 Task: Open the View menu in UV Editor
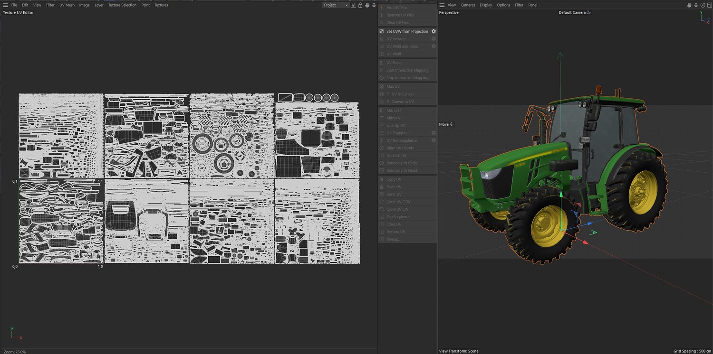37,5
